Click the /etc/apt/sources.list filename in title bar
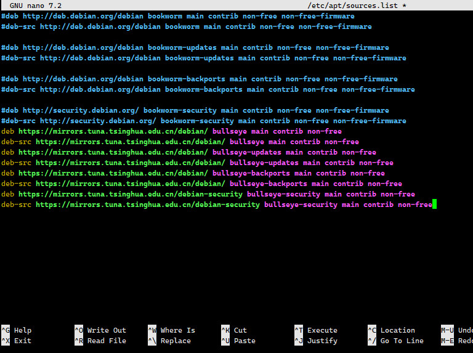 [x=352, y=6]
